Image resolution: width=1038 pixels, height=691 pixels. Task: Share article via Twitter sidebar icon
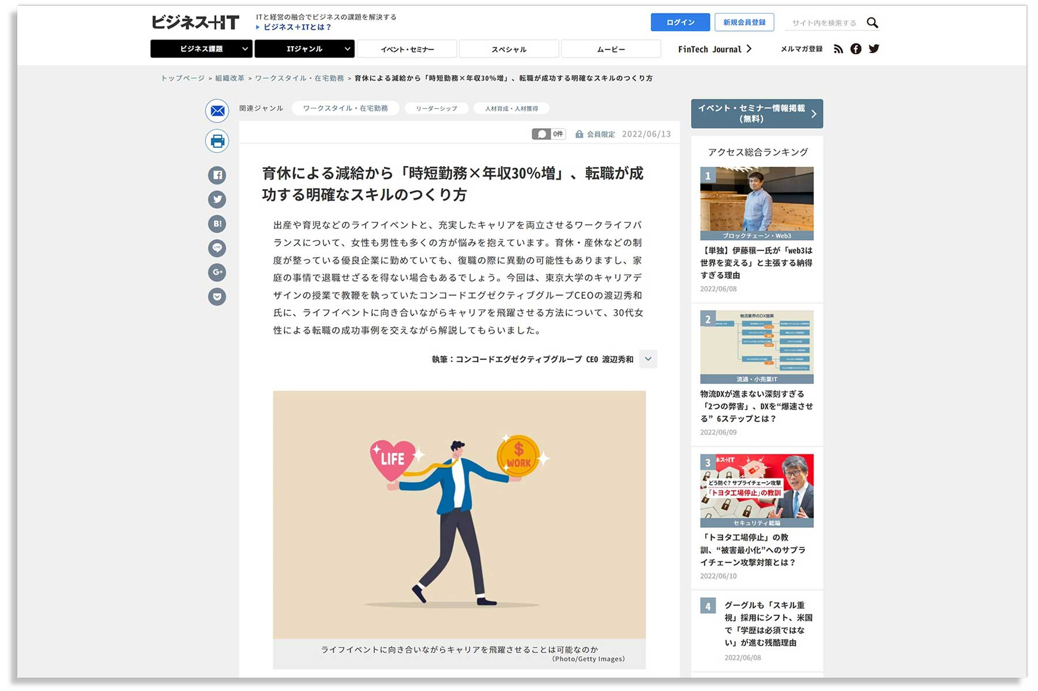pos(217,200)
